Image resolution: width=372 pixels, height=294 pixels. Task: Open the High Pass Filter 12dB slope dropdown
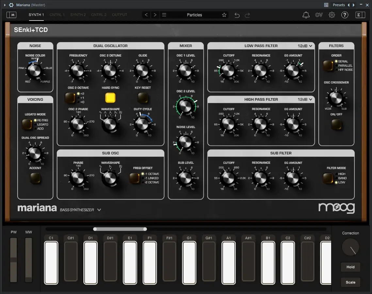(x=304, y=99)
